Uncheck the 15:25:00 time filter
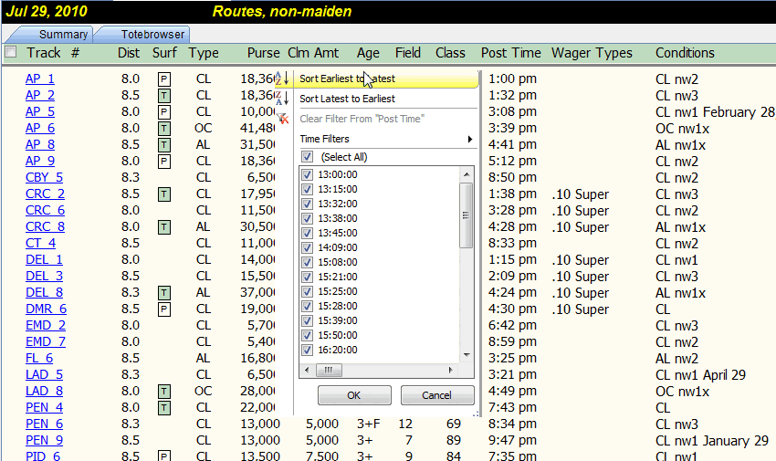This screenshot has width=776, height=461. pos(307,291)
